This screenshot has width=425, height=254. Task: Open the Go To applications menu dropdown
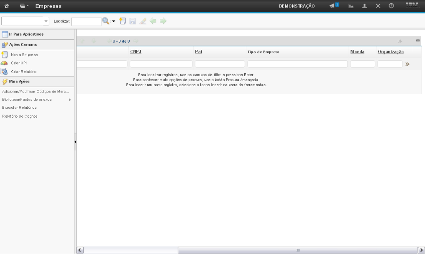coord(22,6)
